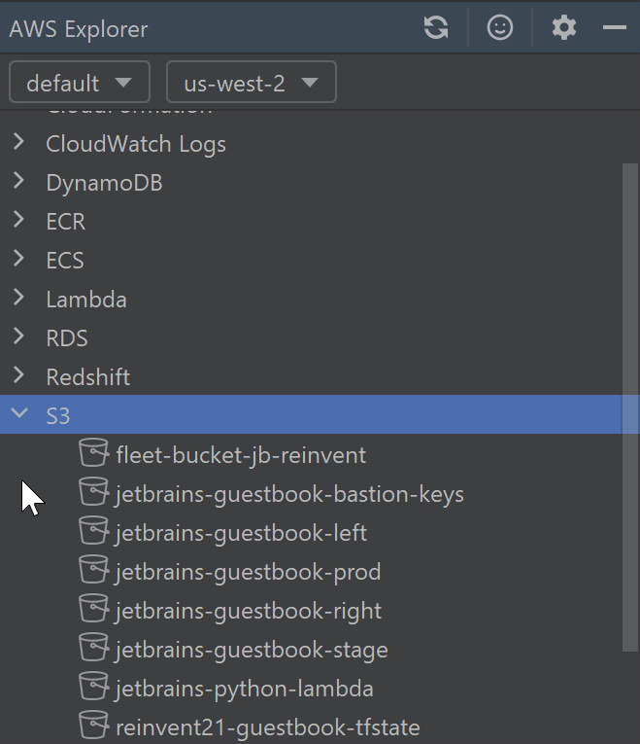Open the default credentials profile dropdown
This screenshot has height=744, width=640.
click(x=80, y=83)
